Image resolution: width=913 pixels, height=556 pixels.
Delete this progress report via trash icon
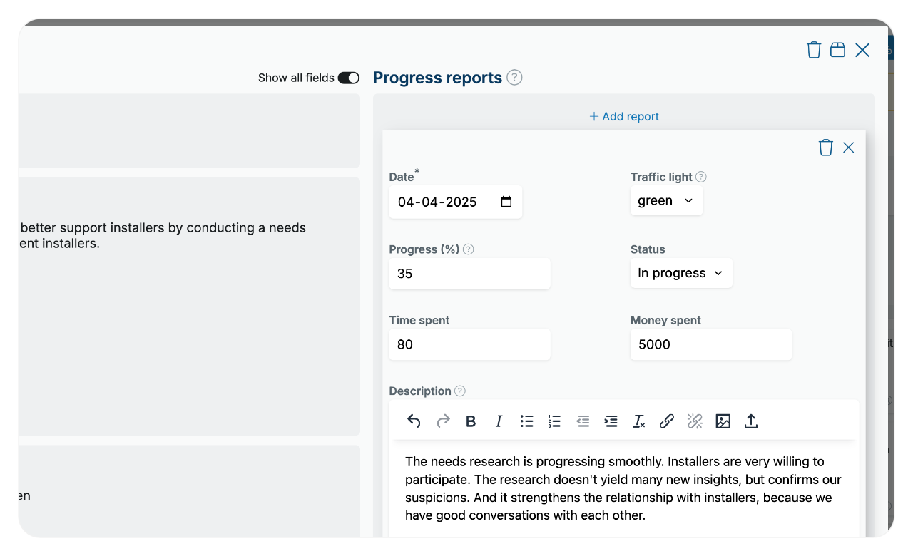coord(826,148)
